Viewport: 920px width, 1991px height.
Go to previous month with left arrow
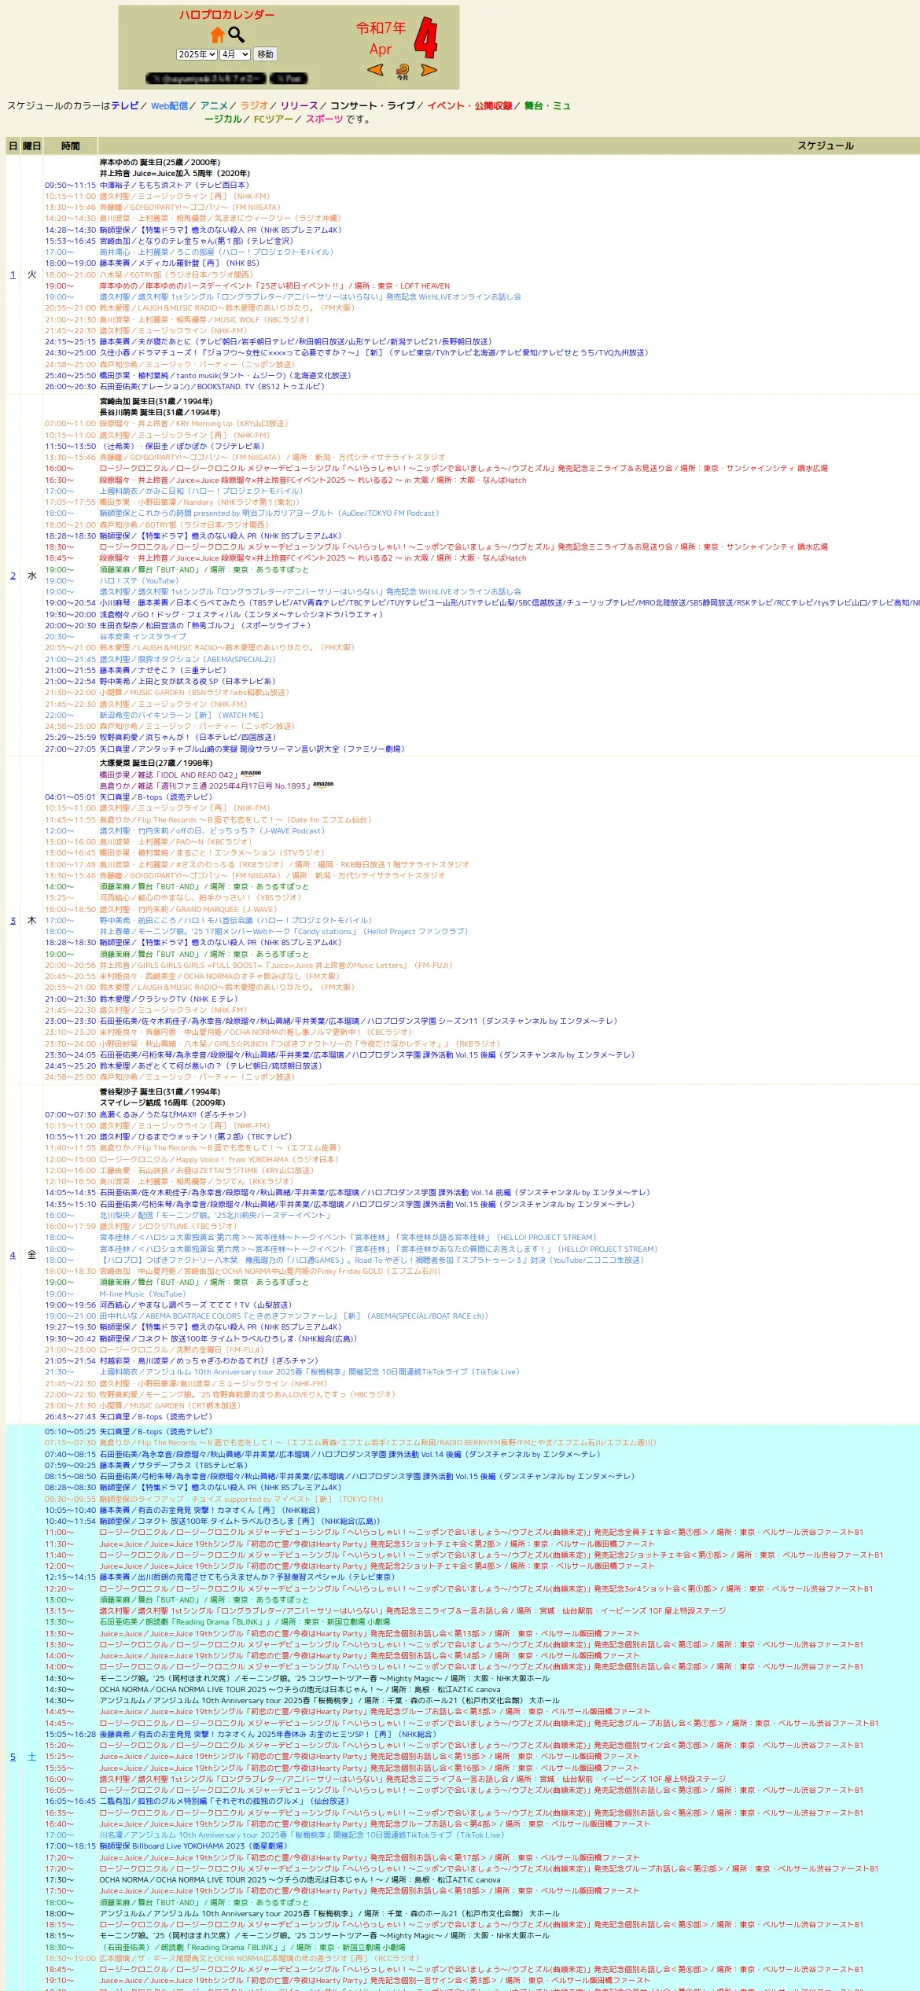376,70
